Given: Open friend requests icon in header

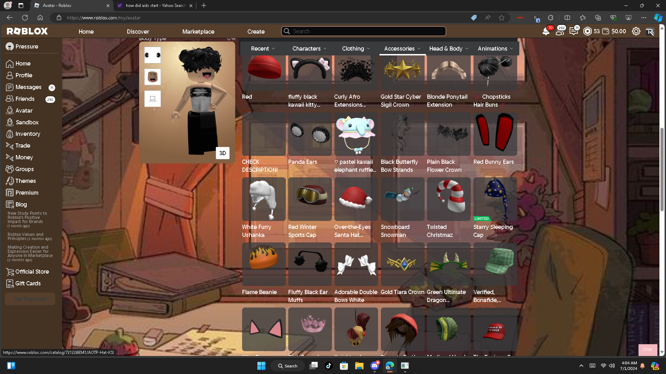Looking at the screenshot, I should point(560,31).
